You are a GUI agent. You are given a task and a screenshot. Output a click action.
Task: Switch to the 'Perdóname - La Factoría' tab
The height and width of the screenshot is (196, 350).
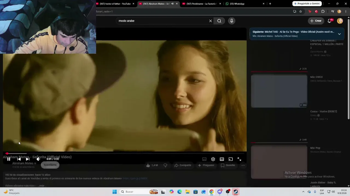tap(202, 4)
